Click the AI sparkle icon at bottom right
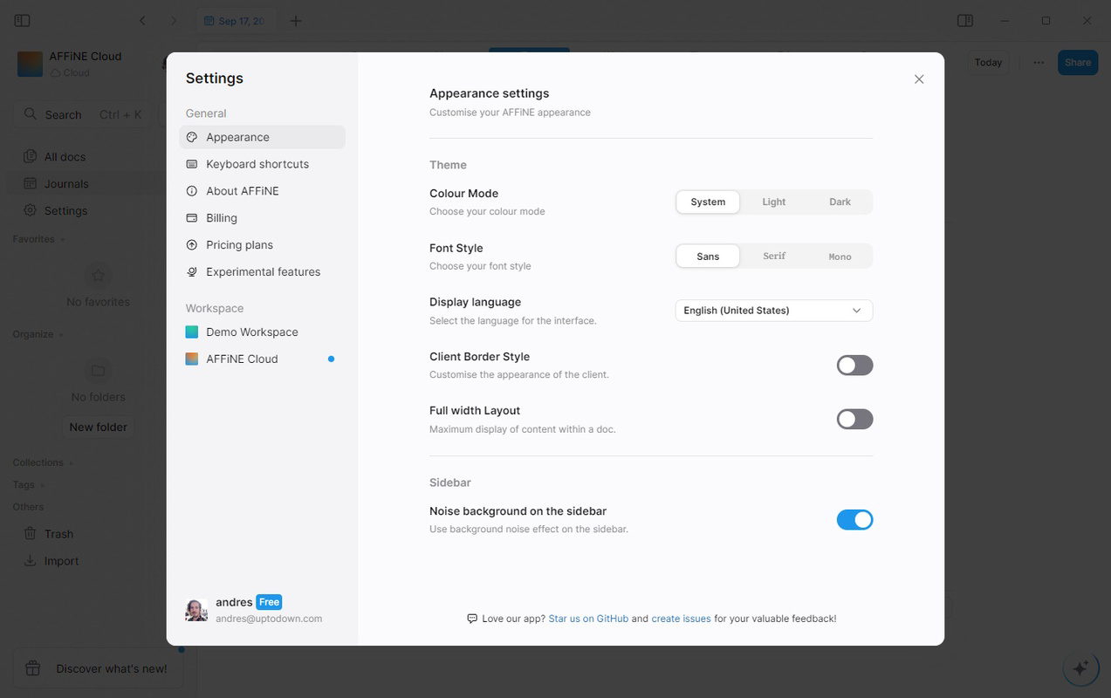 click(x=1080, y=668)
